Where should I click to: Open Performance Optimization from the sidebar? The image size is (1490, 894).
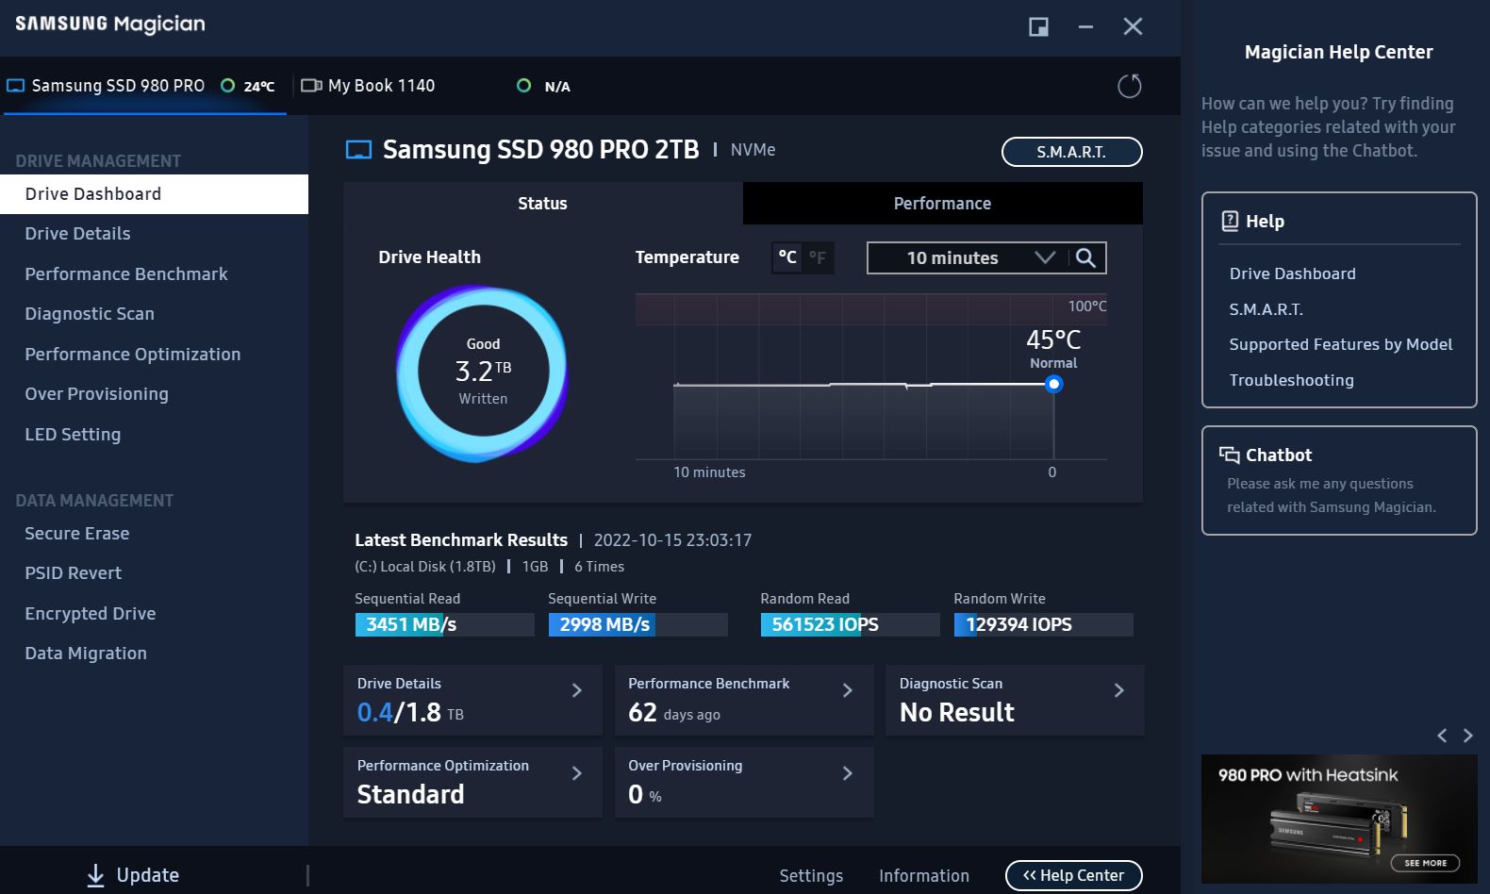pos(154,355)
